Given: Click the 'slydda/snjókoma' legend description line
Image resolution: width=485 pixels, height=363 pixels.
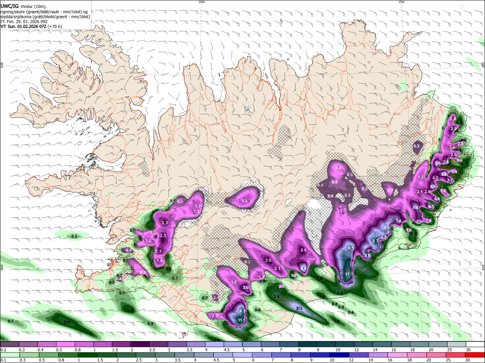Looking at the screenshot, I should [x=45, y=17].
